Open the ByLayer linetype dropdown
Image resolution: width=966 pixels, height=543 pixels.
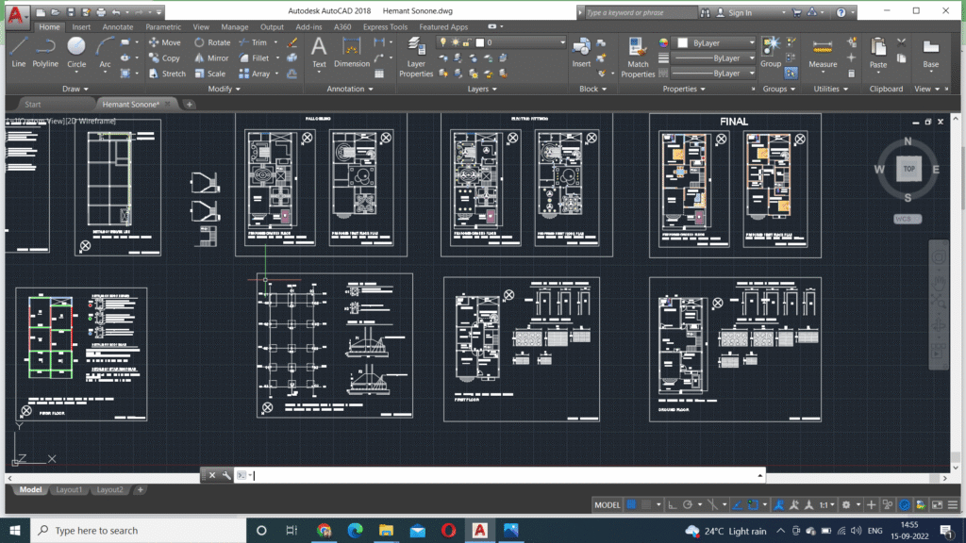[x=713, y=74]
